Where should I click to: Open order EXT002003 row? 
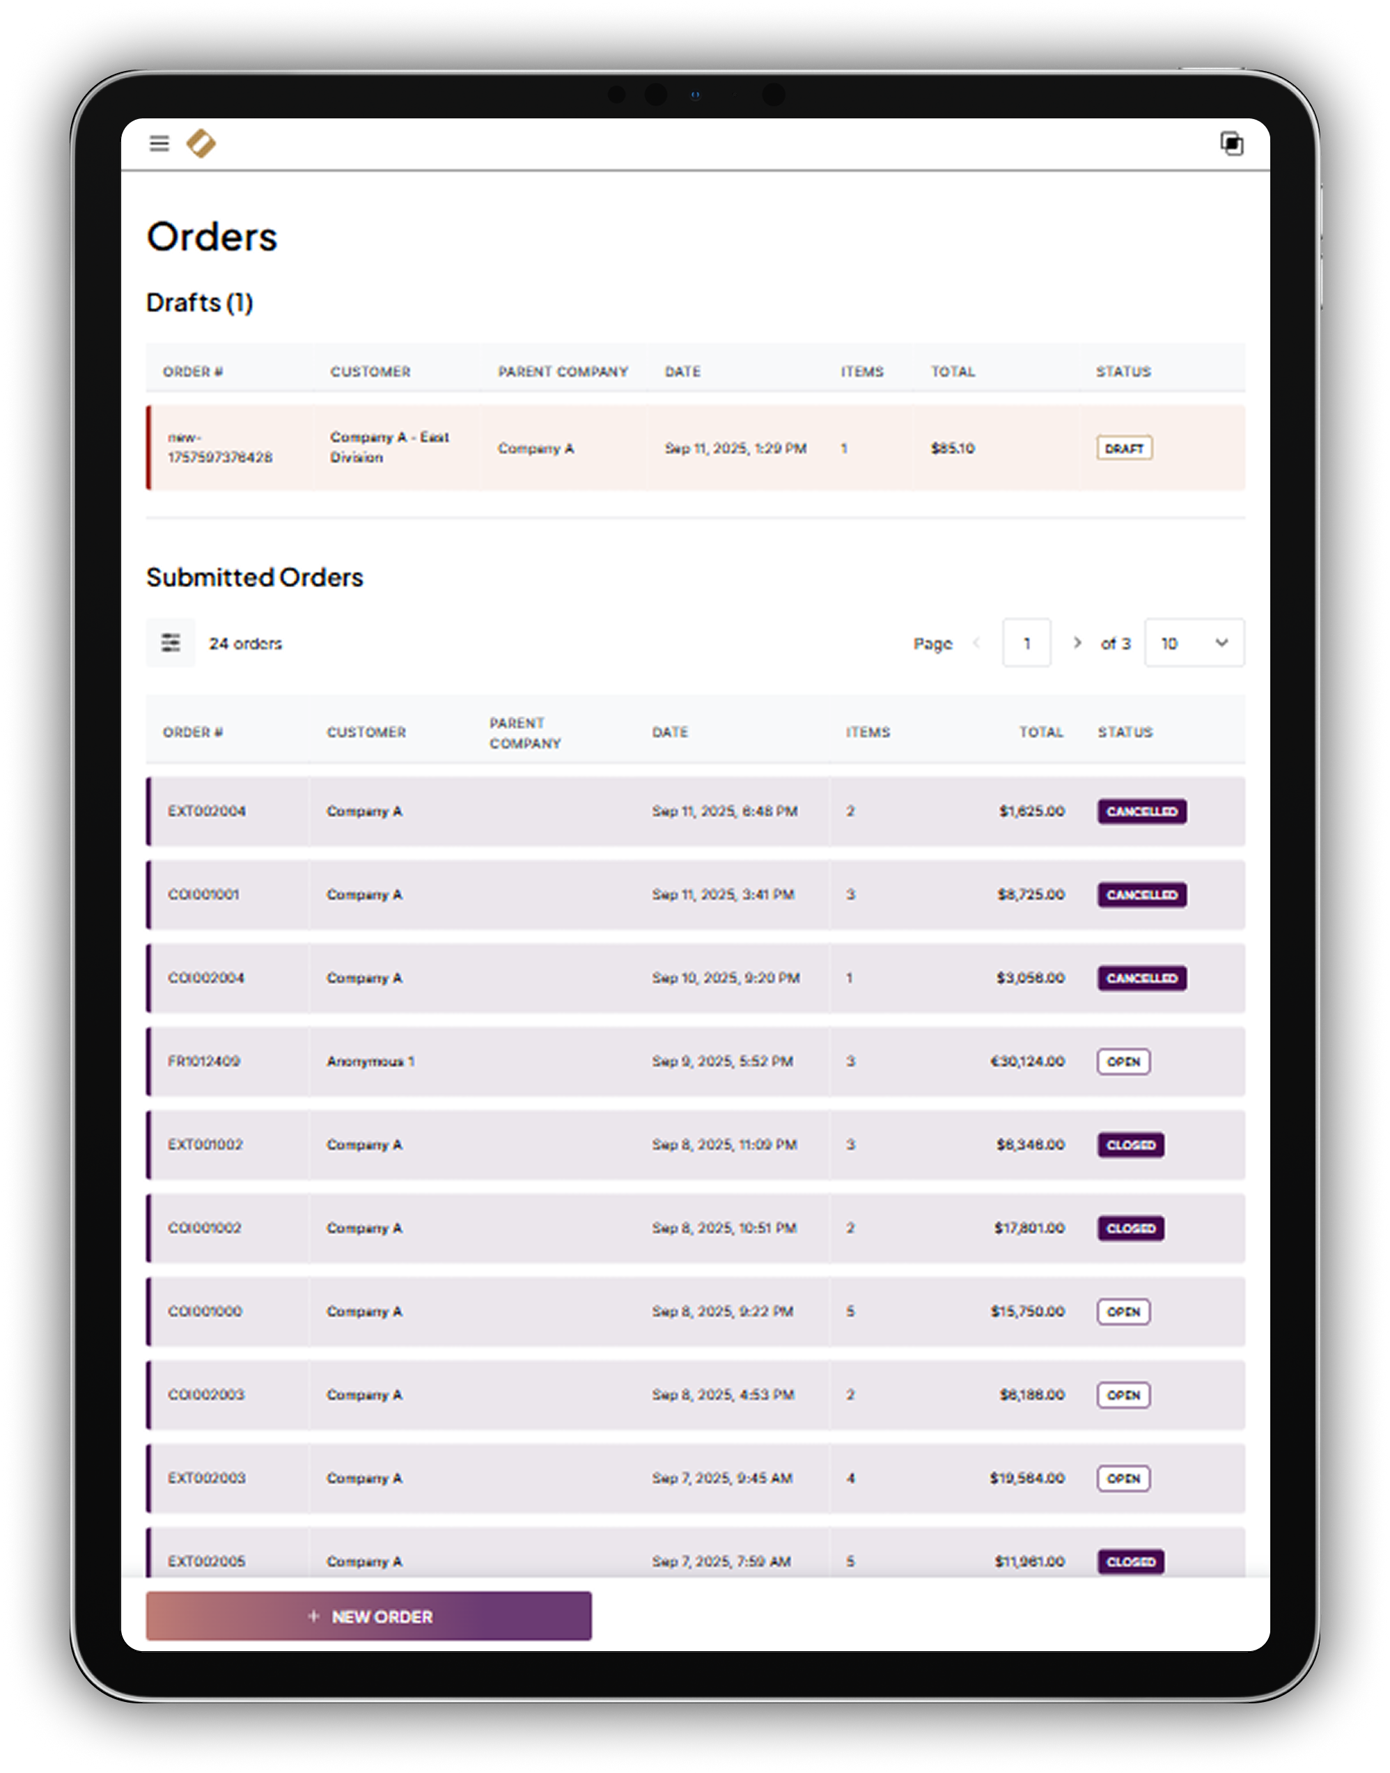(207, 1478)
